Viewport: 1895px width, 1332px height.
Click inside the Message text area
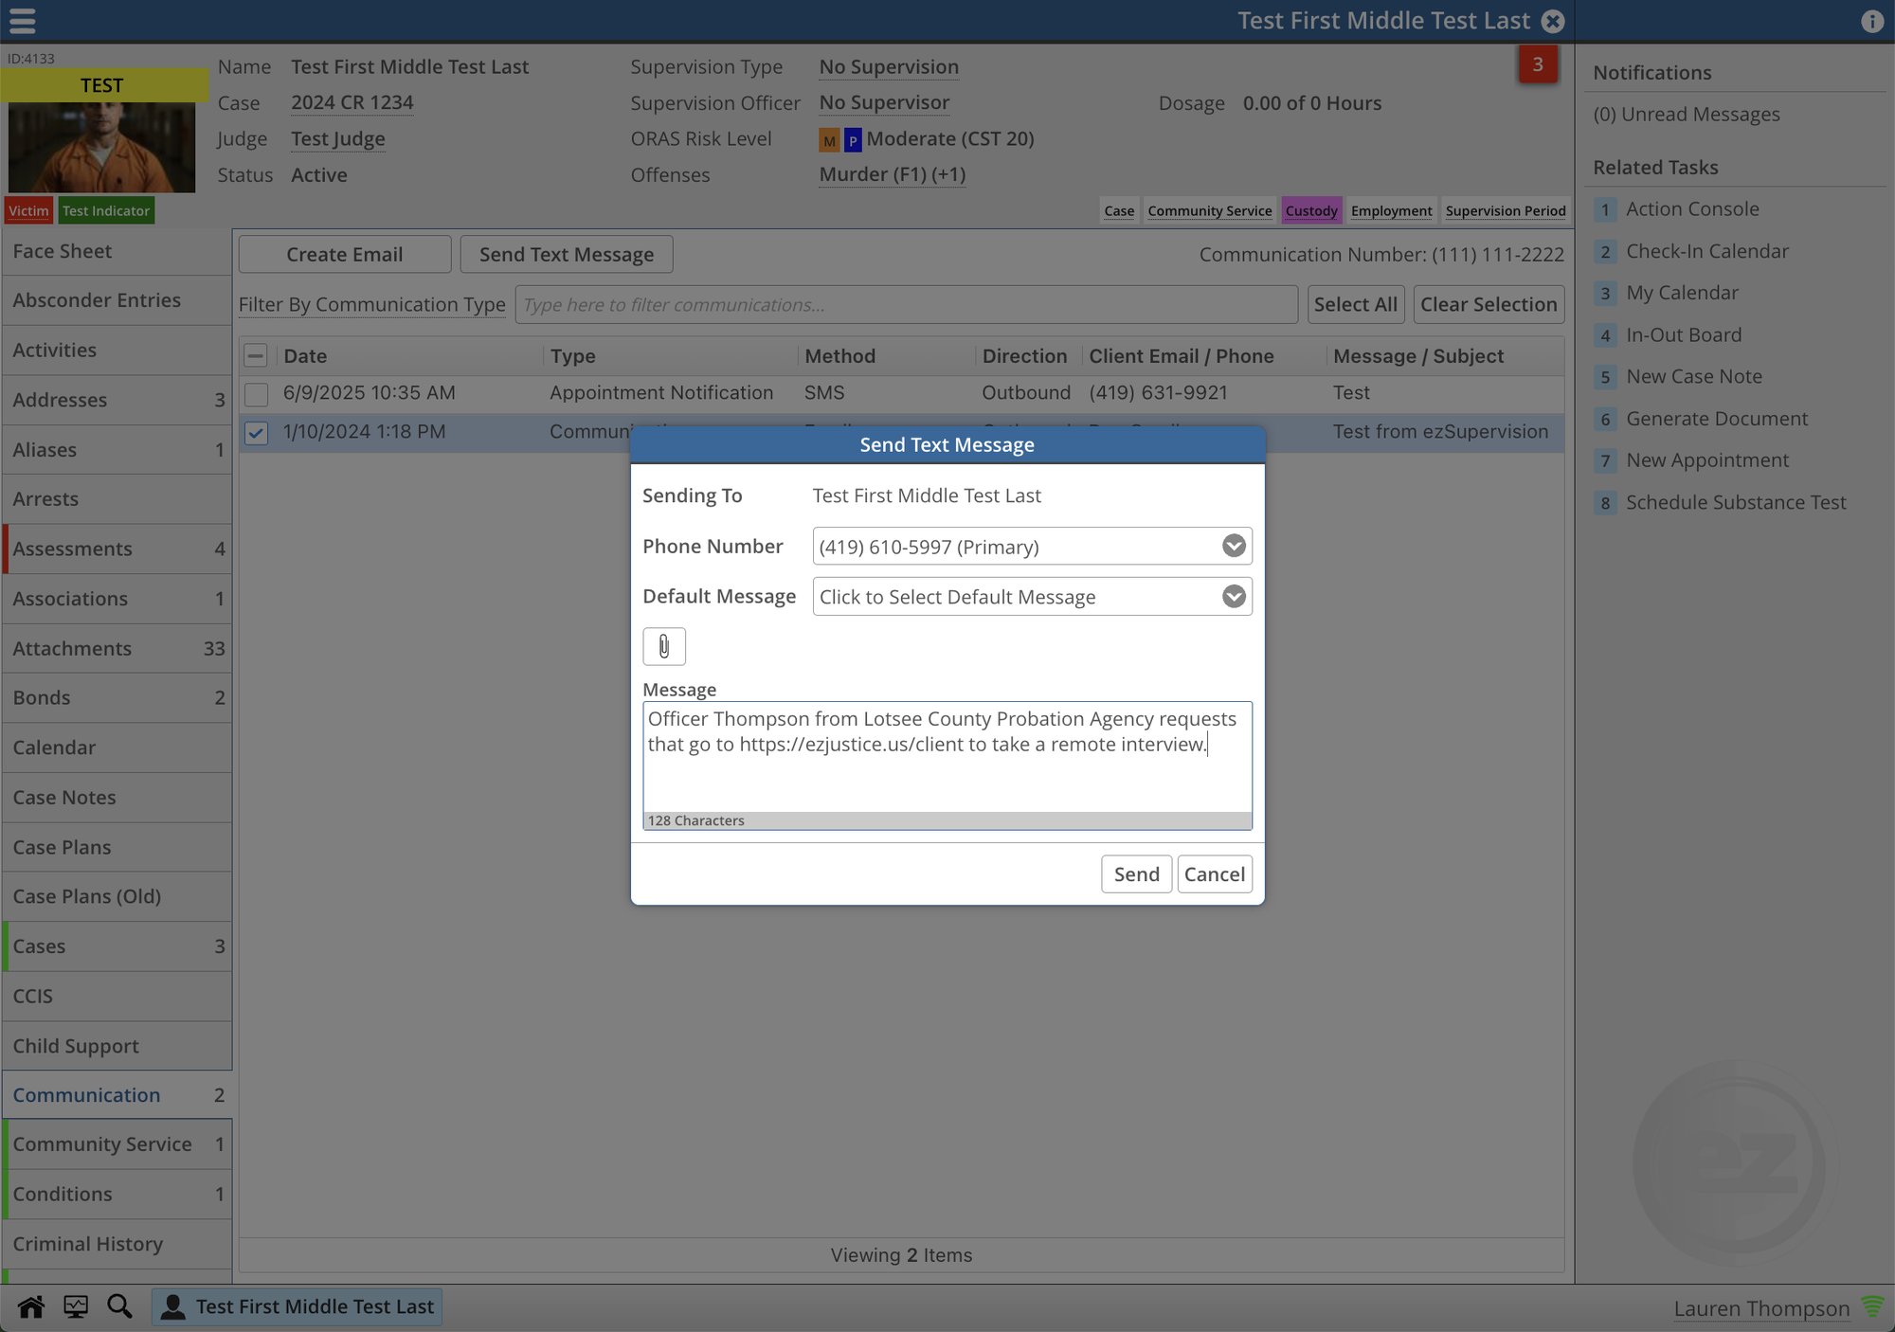tap(947, 756)
